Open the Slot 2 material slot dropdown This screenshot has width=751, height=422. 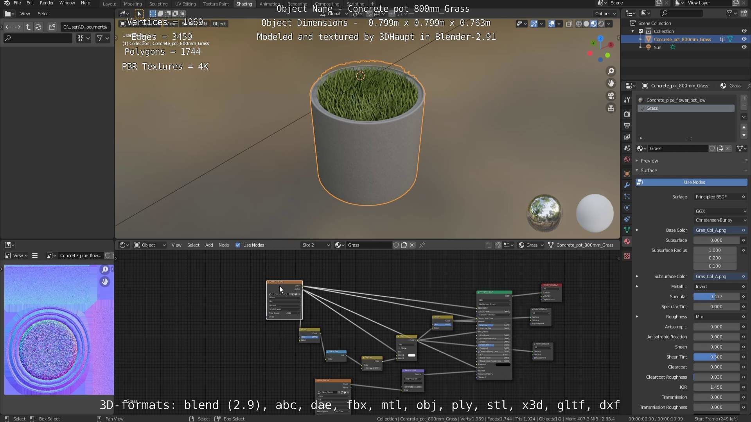tap(316, 245)
